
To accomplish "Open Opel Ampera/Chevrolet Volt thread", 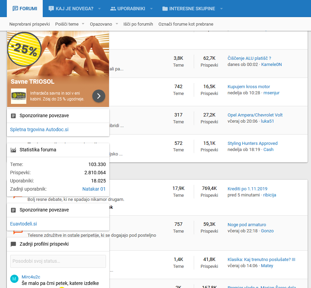I will (255, 115).
